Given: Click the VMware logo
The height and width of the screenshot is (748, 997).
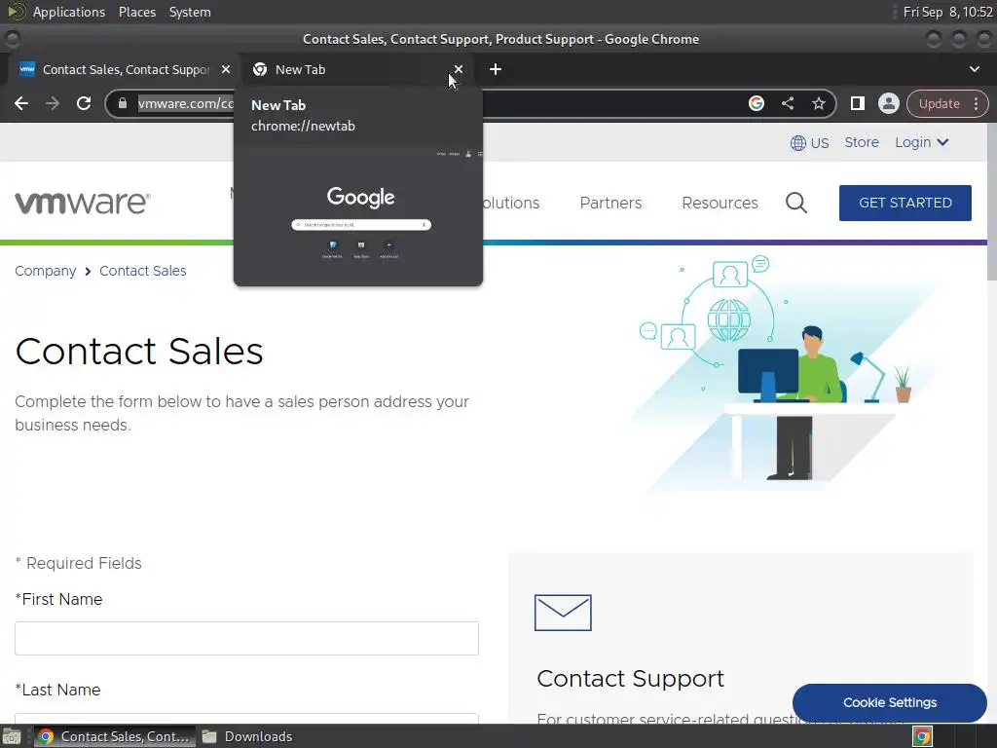Looking at the screenshot, I should (83, 203).
